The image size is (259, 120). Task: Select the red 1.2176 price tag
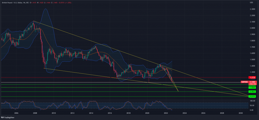[252, 77]
